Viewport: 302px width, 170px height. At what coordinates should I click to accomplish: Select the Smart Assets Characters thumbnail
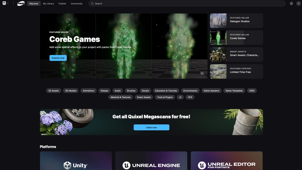pyautogui.click(x=218, y=54)
